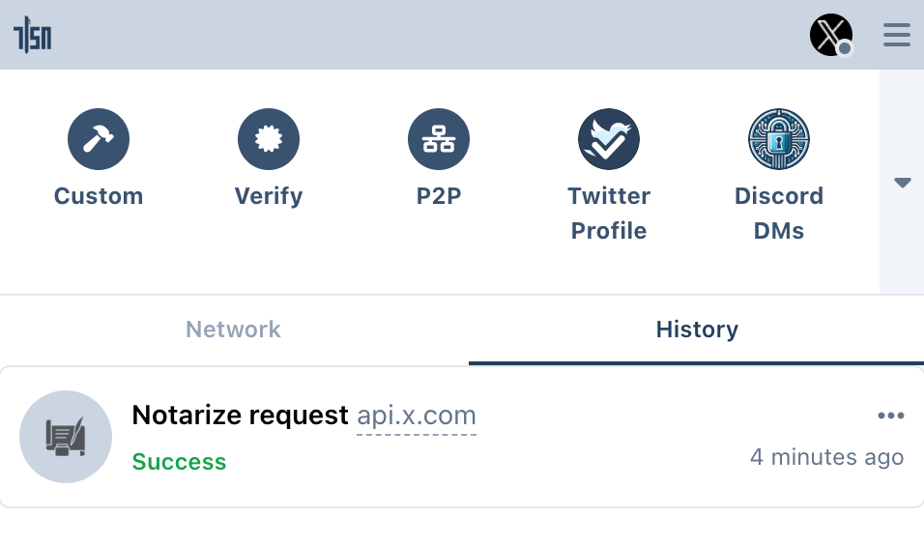
Task: Open the X account avatar
Action: tap(830, 36)
